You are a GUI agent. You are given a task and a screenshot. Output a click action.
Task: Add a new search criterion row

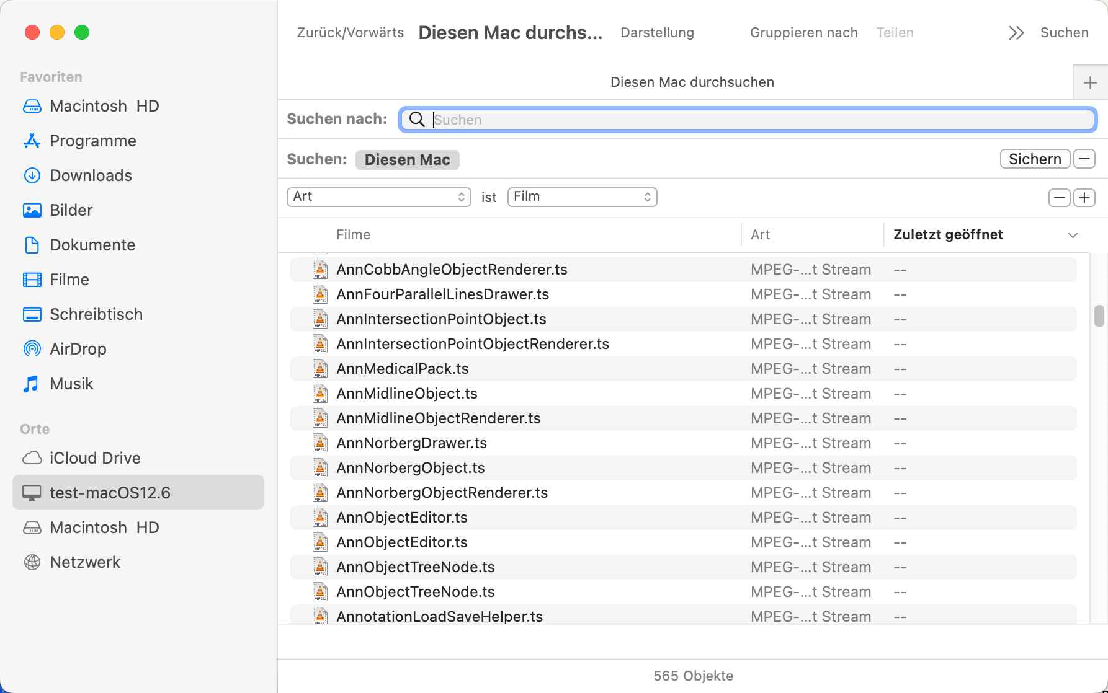tap(1084, 198)
